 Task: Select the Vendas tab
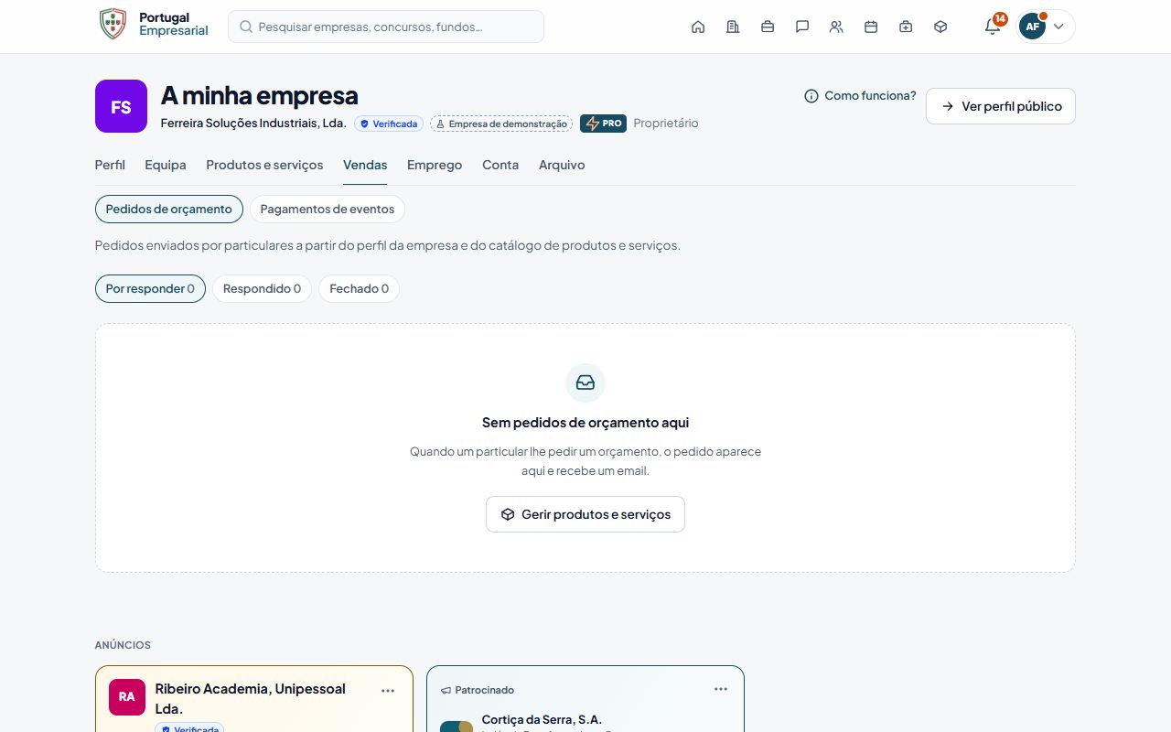pyautogui.click(x=365, y=165)
